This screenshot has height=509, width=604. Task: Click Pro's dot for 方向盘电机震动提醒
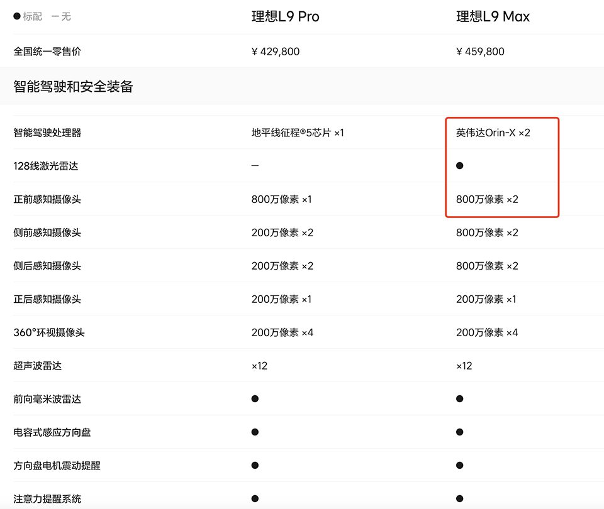pos(255,466)
